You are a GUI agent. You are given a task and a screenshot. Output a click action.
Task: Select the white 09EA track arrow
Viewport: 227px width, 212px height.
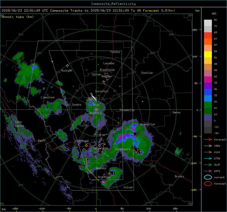pyautogui.click(x=208, y=146)
